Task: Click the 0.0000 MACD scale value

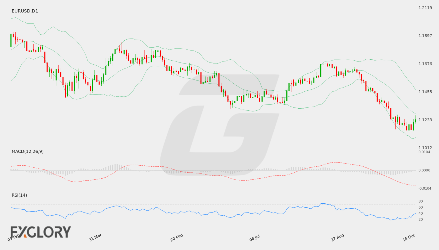Action: click(x=424, y=170)
